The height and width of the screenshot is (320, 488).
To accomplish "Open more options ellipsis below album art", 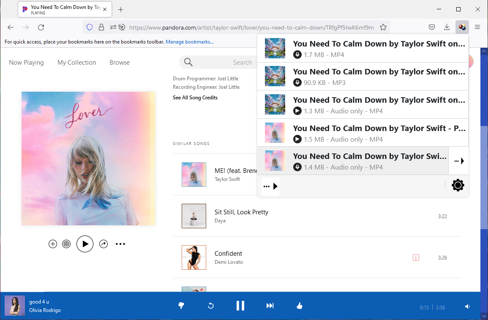I will [x=120, y=244].
